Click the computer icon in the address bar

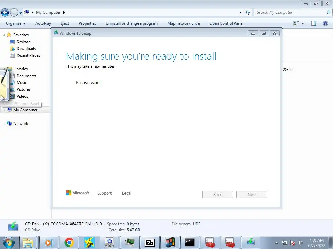pos(27,12)
